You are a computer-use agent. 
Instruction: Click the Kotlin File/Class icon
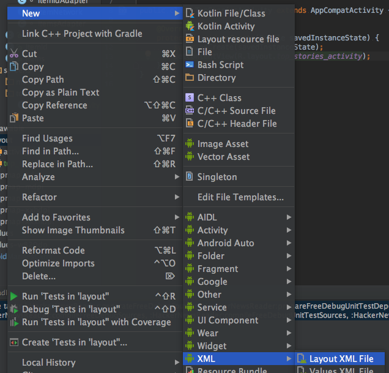[190, 13]
